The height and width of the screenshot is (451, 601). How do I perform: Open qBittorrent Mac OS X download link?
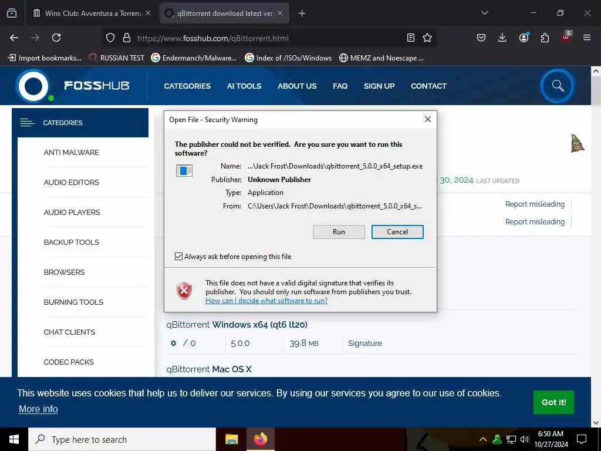coord(208,369)
